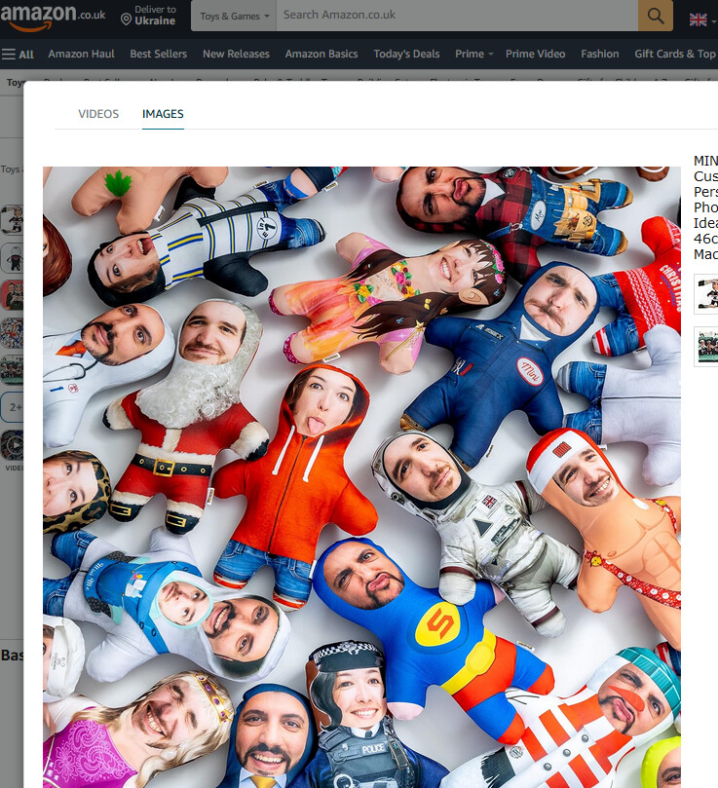Focus the Search Amazon.co.uk field
718x788 pixels.
[x=457, y=15]
